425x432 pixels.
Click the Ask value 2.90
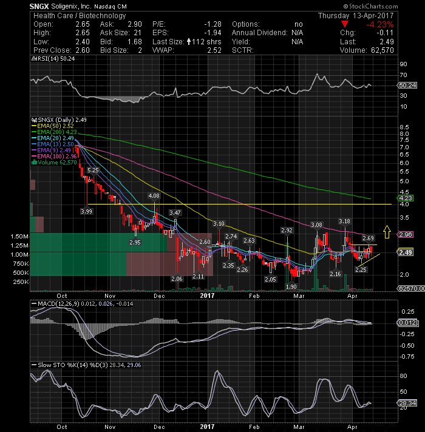point(135,24)
